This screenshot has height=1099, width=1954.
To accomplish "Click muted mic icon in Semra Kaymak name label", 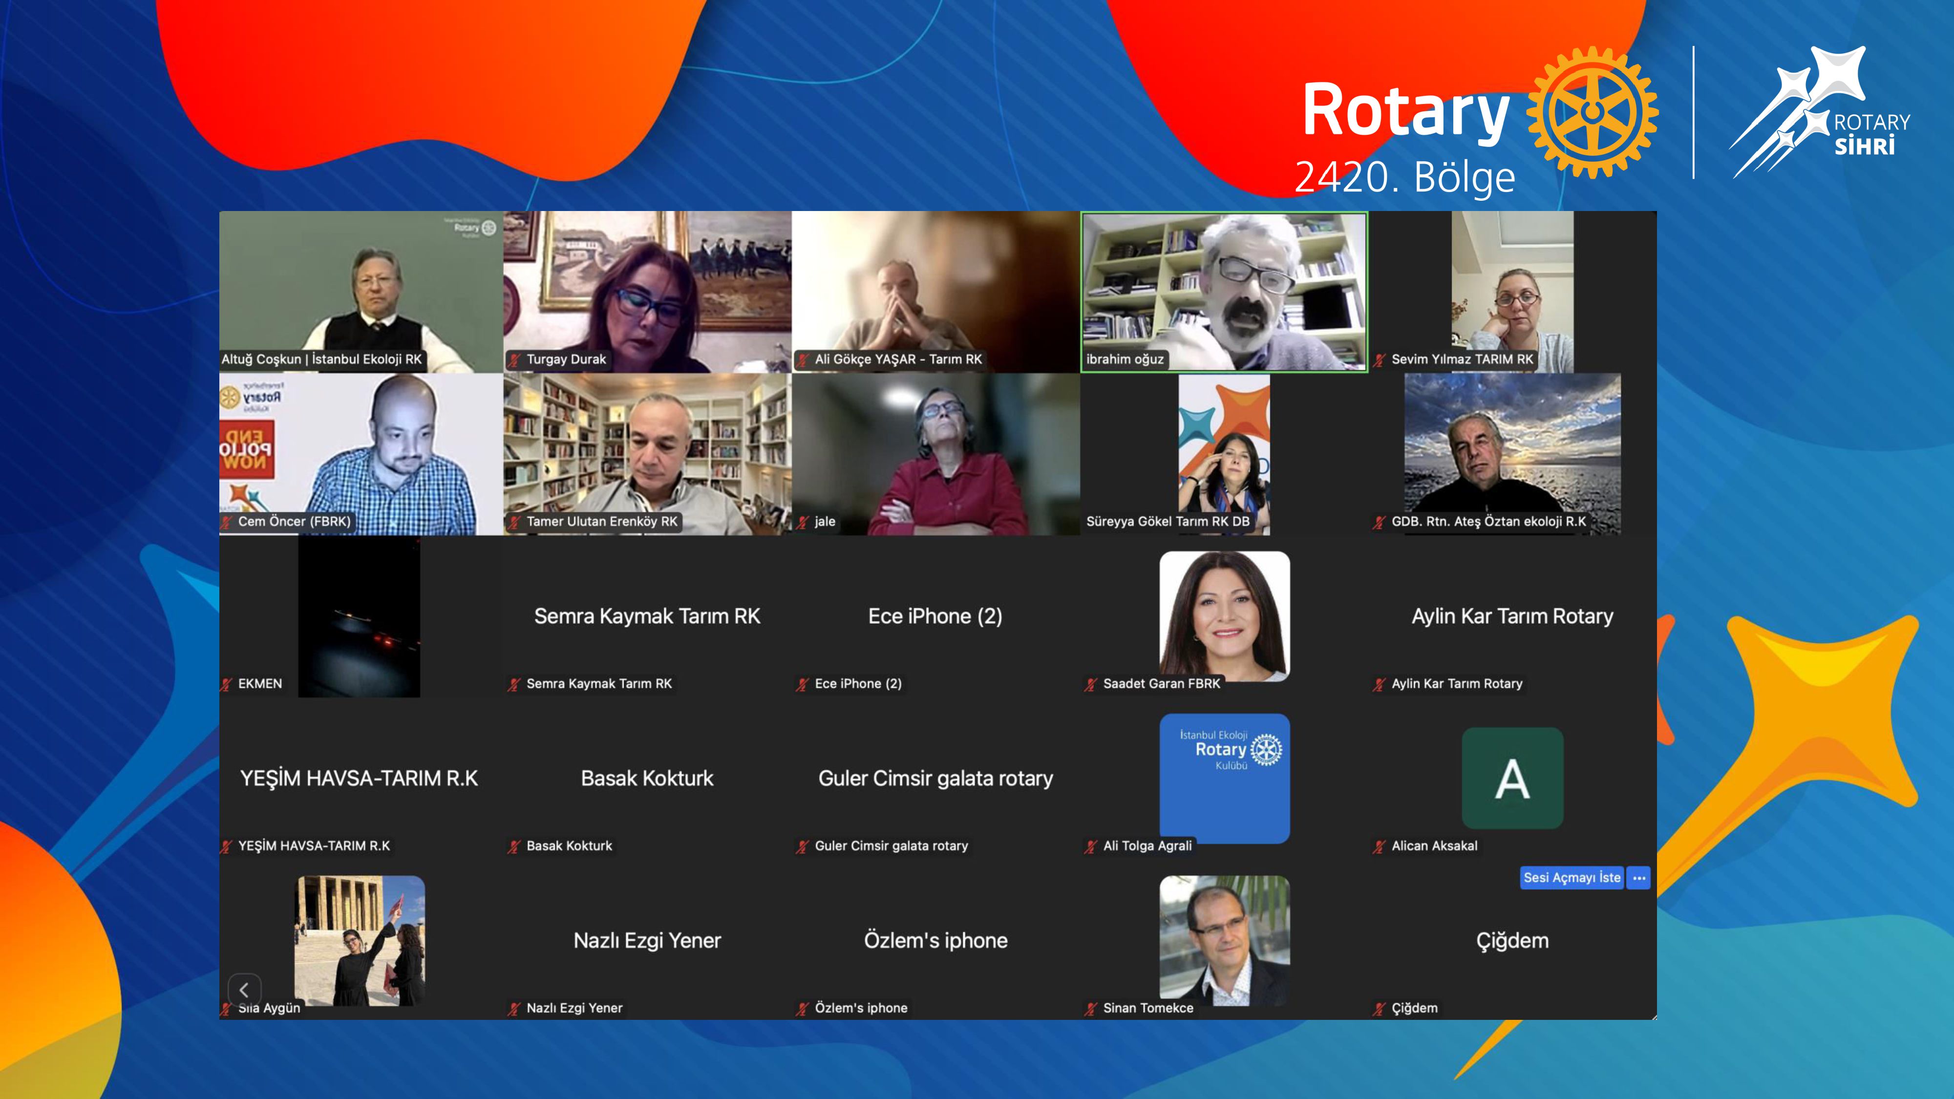I will click(514, 684).
